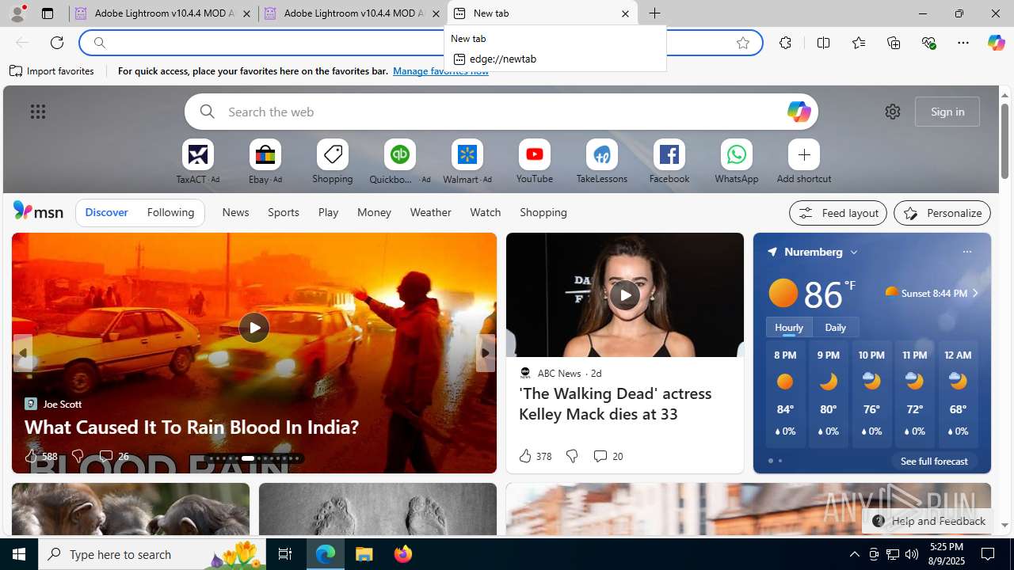Open Help and Feedback button

coord(928,521)
